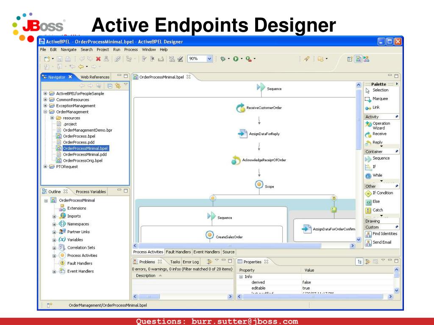Click the editor canvas horizontal scrollbar thumb
Viewport: 434px width, 325px height.
pyautogui.click(x=230, y=246)
